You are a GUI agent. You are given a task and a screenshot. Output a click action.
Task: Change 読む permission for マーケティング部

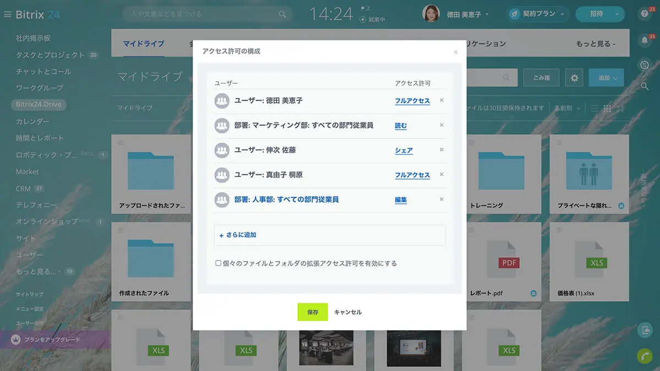(x=401, y=126)
